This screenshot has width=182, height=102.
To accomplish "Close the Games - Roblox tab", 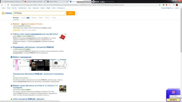I will point(67,2).
